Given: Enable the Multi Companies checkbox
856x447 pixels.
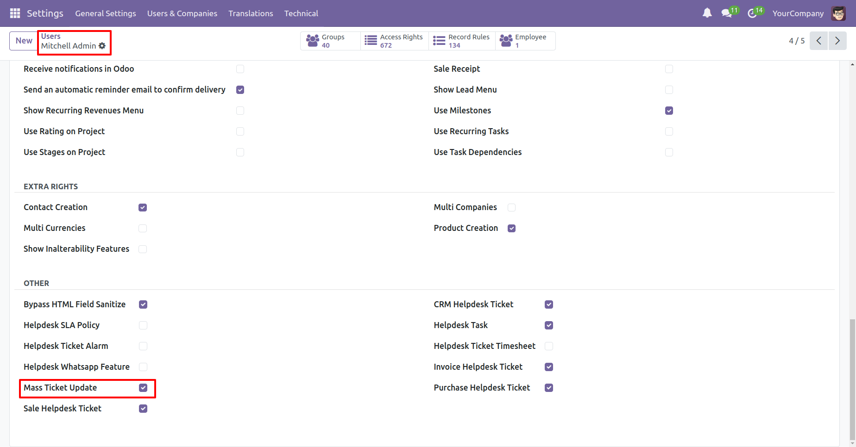Looking at the screenshot, I should [511, 207].
